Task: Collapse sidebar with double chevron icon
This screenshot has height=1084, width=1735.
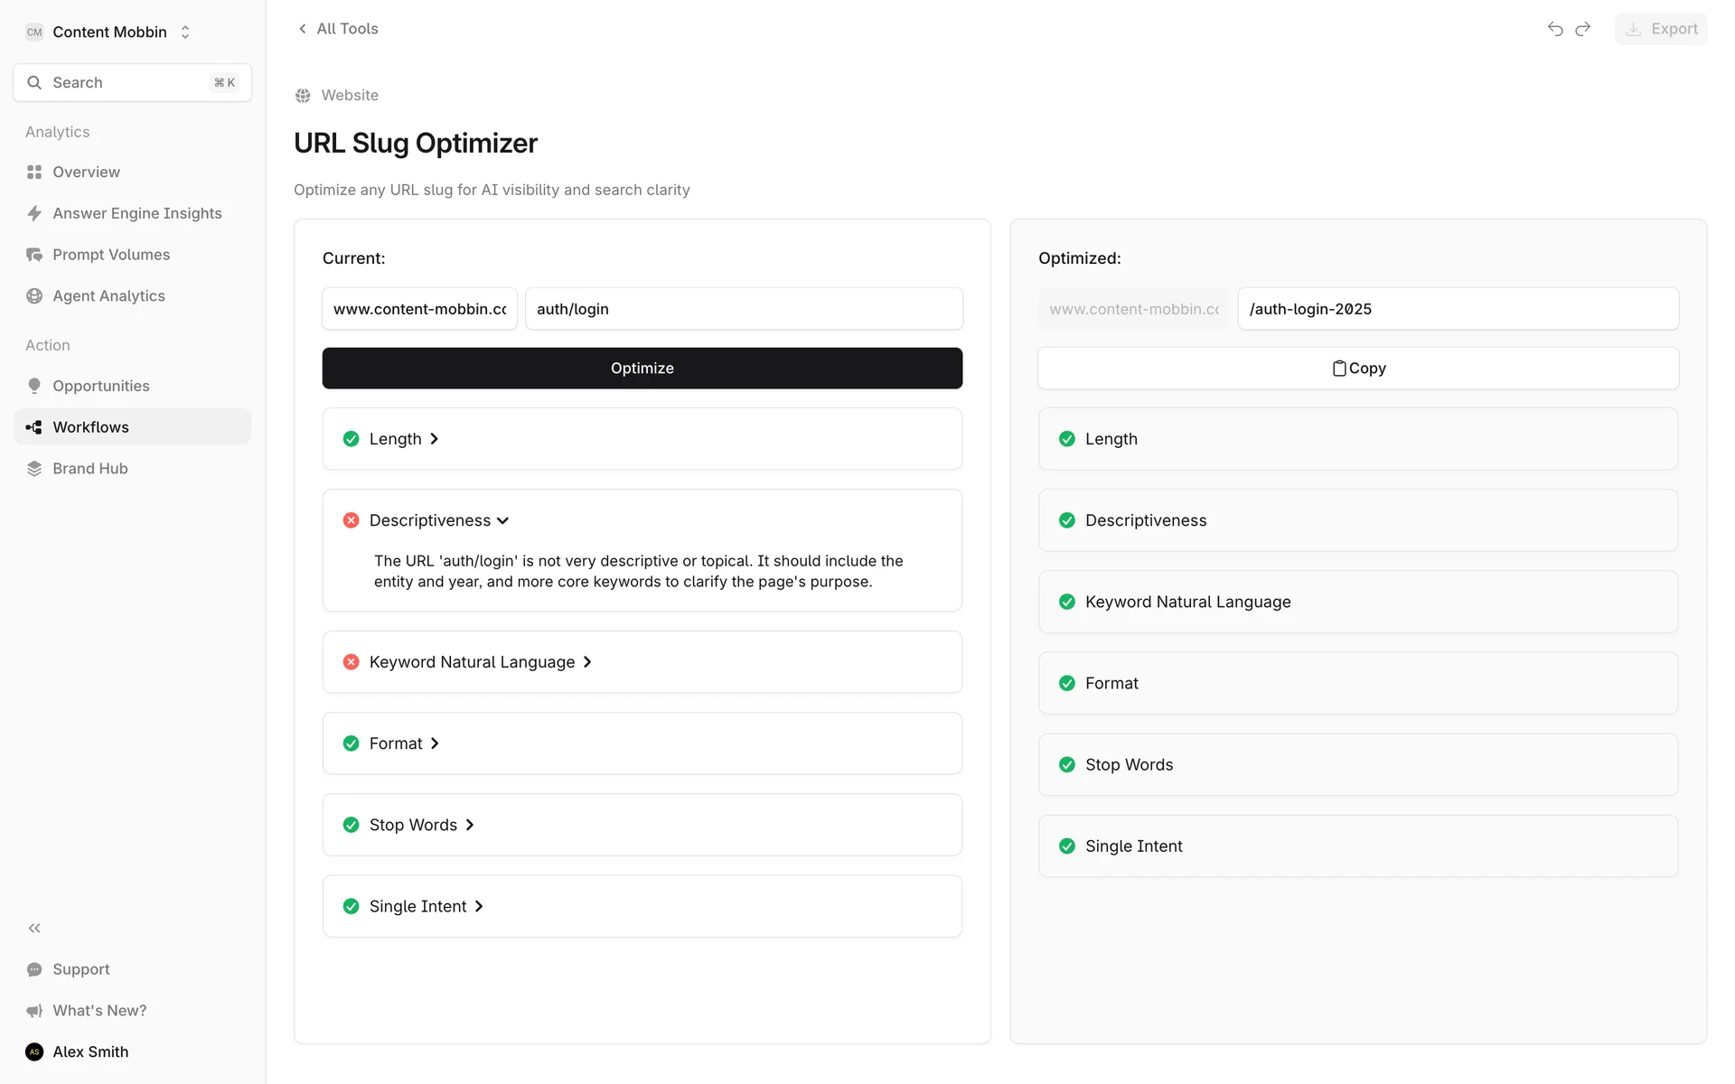Action: [34, 928]
